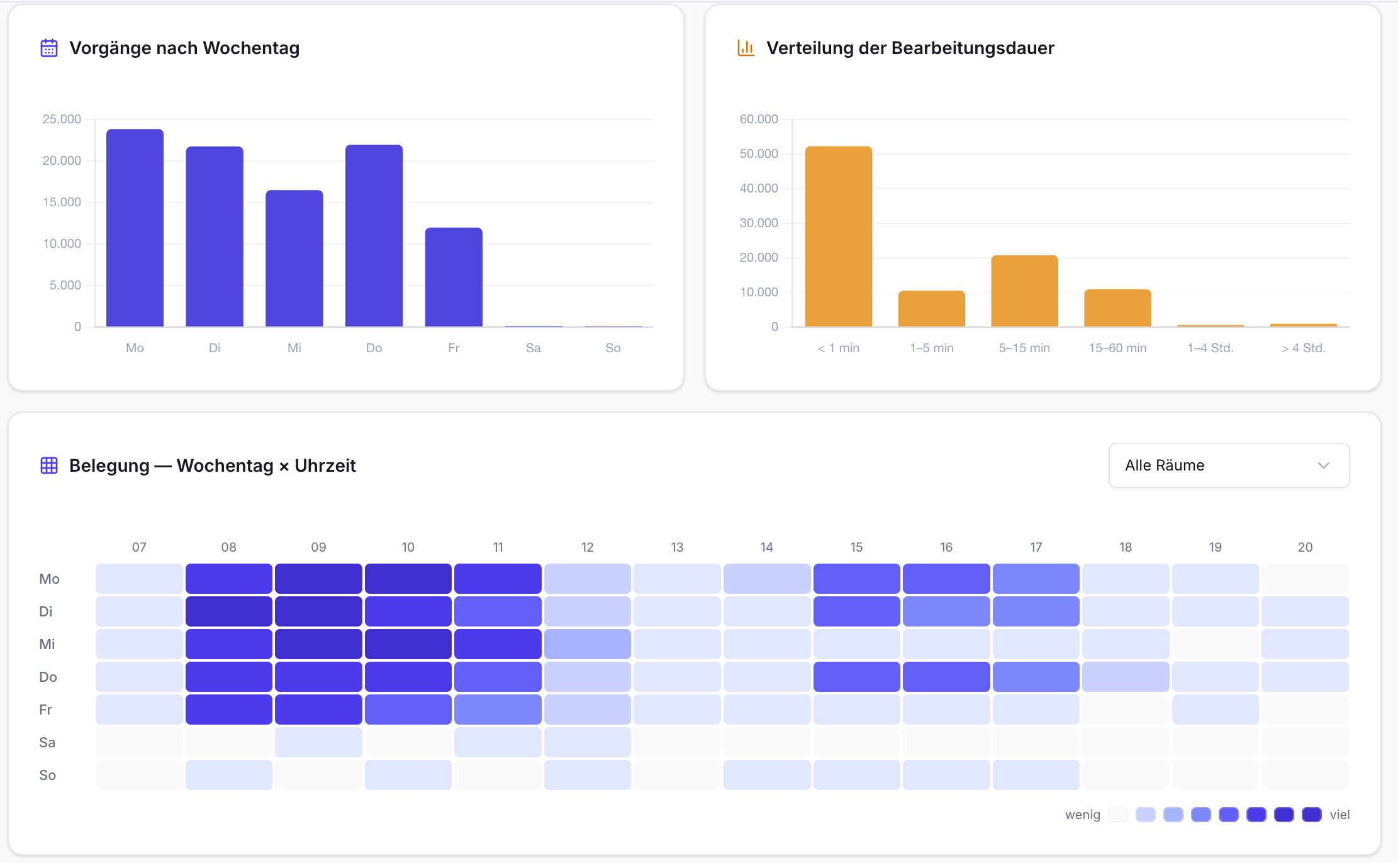The height and width of the screenshot is (863, 1398).
Task: Click heatmap cell Mo at hour 17
Action: click(1036, 579)
